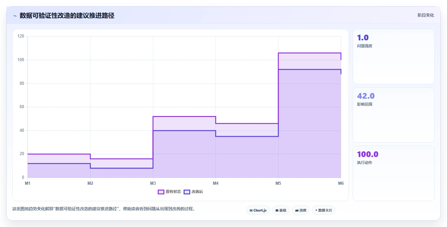Click the icon inside the 进度 tag
This screenshot has width=447, height=227.
point(297,210)
